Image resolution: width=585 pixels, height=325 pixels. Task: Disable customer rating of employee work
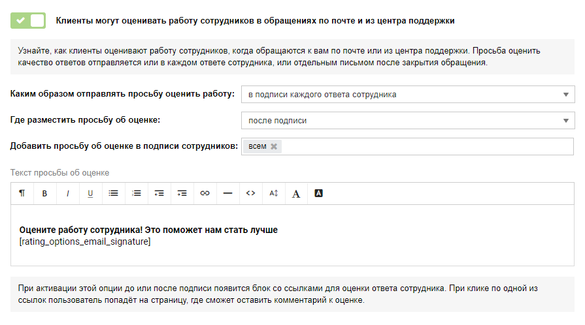(28, 20)
